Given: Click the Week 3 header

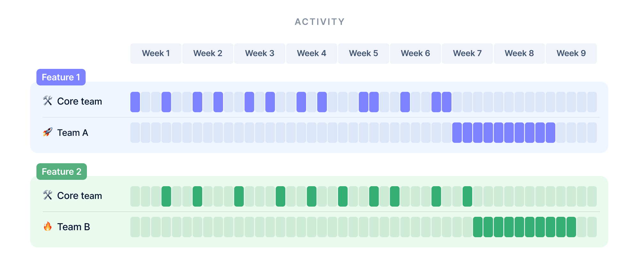Looking at the screenshot, I should pyautogui.click(x=260, y=54).
